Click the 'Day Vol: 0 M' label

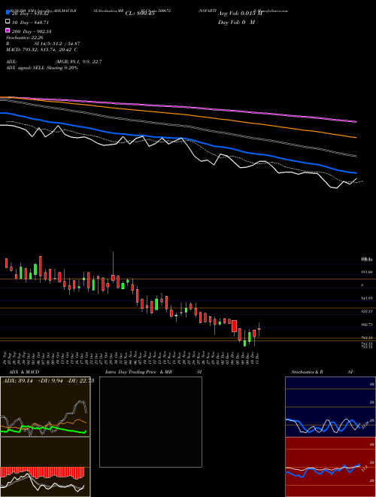click(x=236, y=22)
